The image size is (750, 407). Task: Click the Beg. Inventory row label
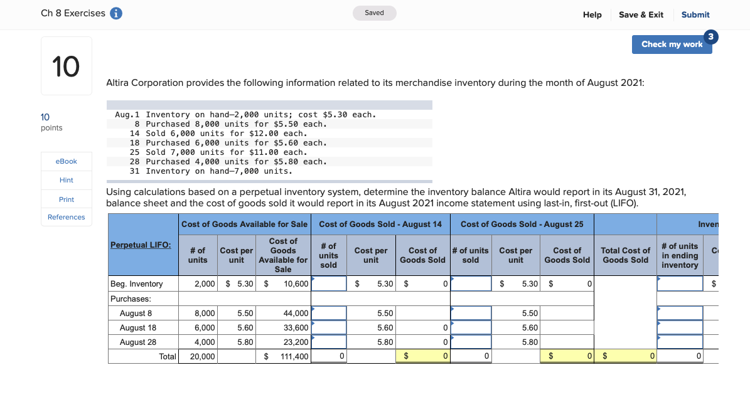(136, 283)
